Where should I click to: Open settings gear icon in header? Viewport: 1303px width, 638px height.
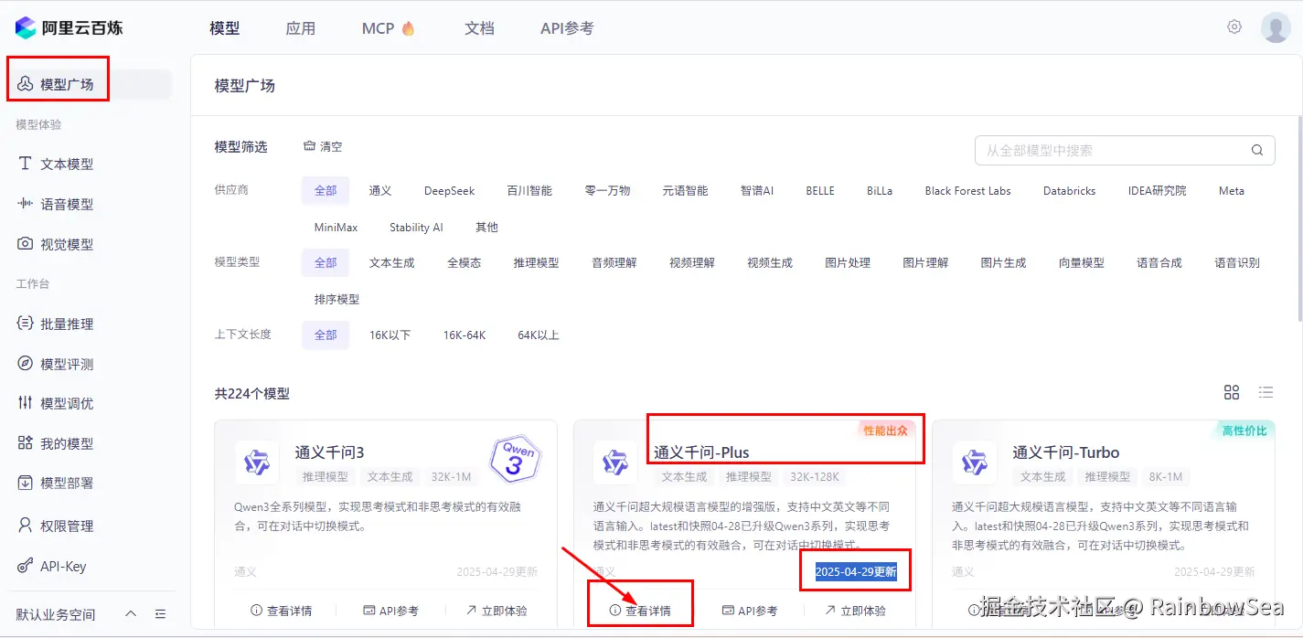coord(1234,27)
